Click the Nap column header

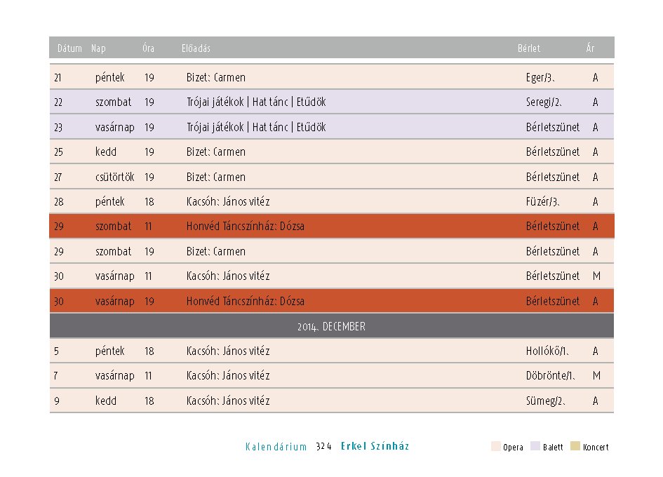pyautogui.click(x=98, y=48)
